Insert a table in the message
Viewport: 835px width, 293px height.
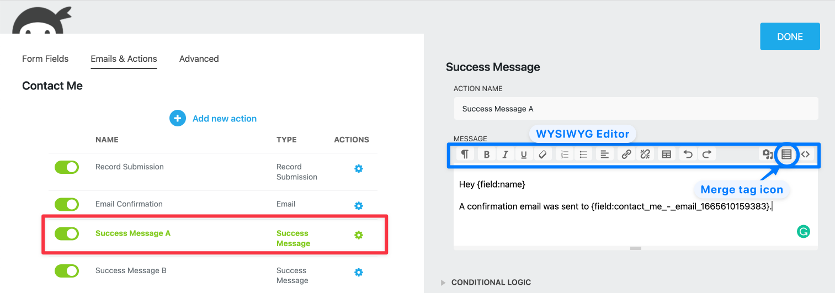point(666,155)
